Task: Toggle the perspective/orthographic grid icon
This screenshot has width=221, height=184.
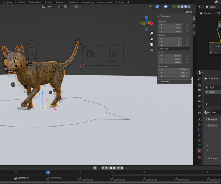Action: coord(151,50)
